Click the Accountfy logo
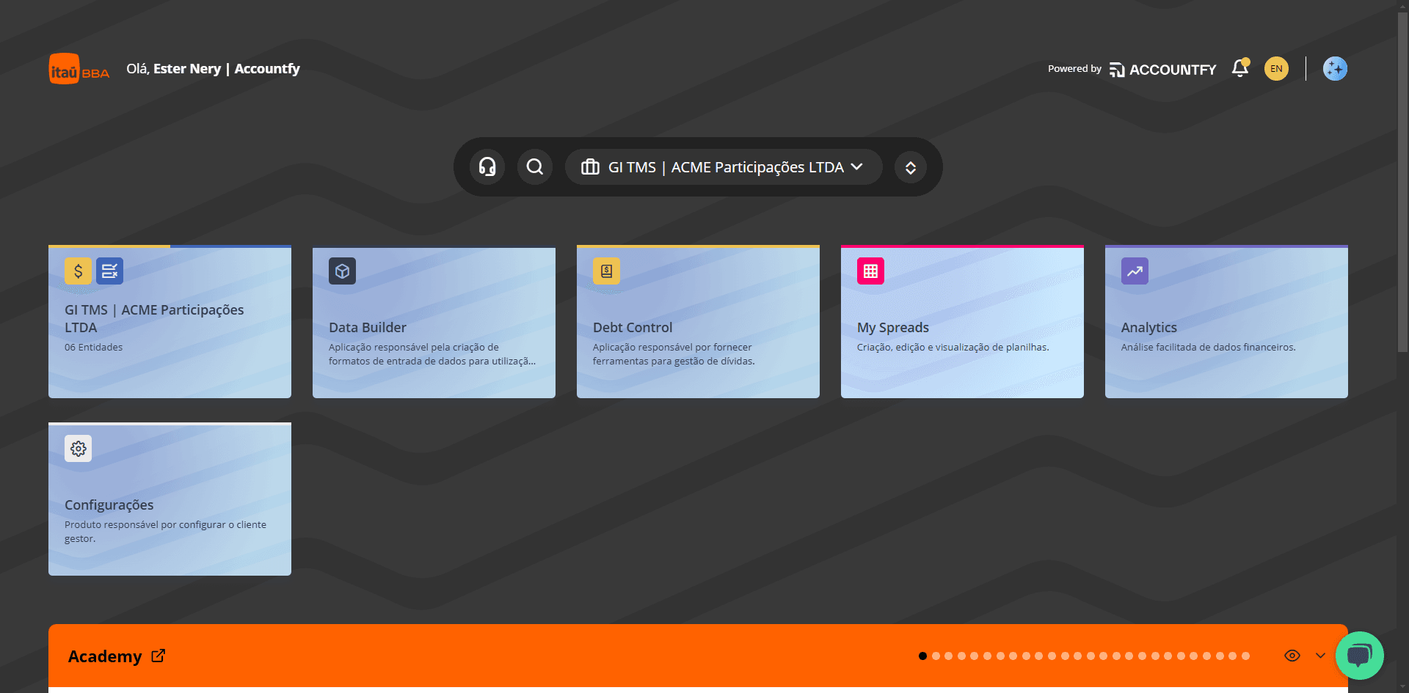The width and height of the screenshot is (1409, 693). [x=1162, y=69]
